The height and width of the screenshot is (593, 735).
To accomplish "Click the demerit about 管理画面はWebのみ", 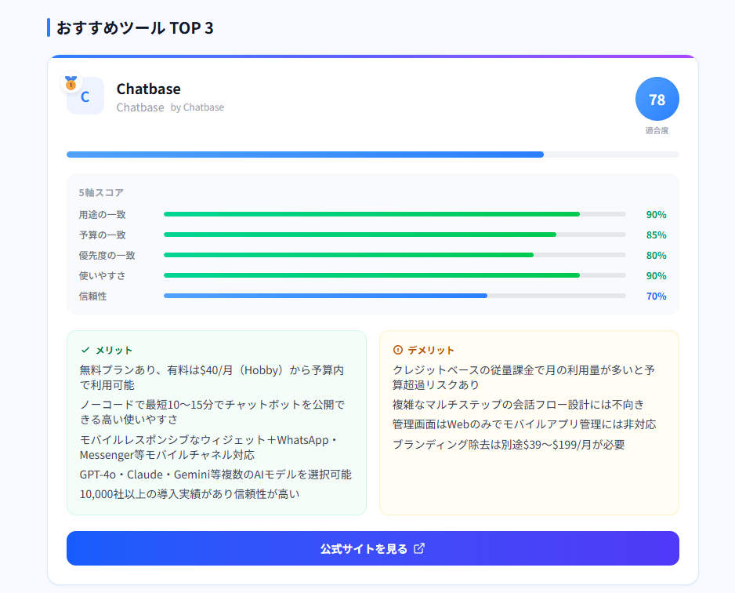I will pos(524,424).
